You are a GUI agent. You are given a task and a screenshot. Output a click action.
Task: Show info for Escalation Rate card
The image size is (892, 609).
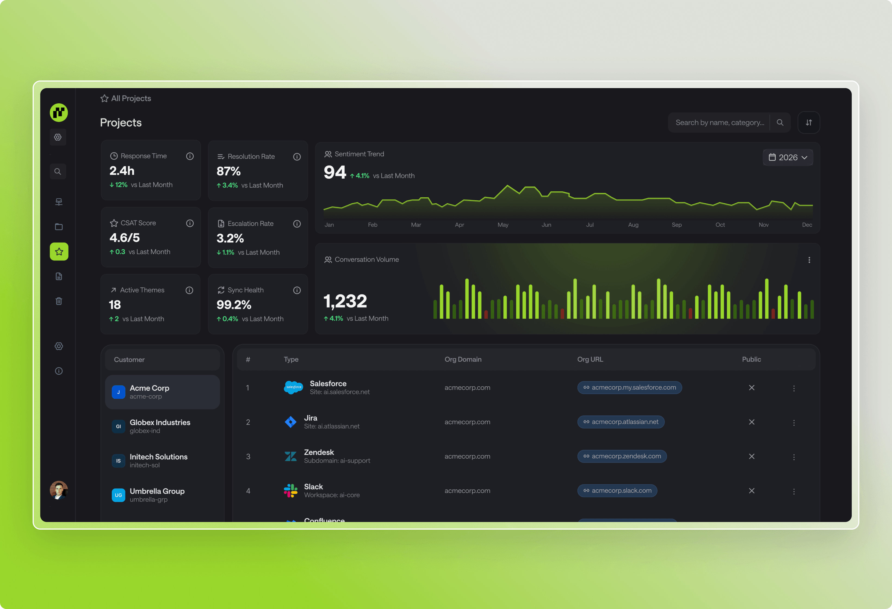297,224
